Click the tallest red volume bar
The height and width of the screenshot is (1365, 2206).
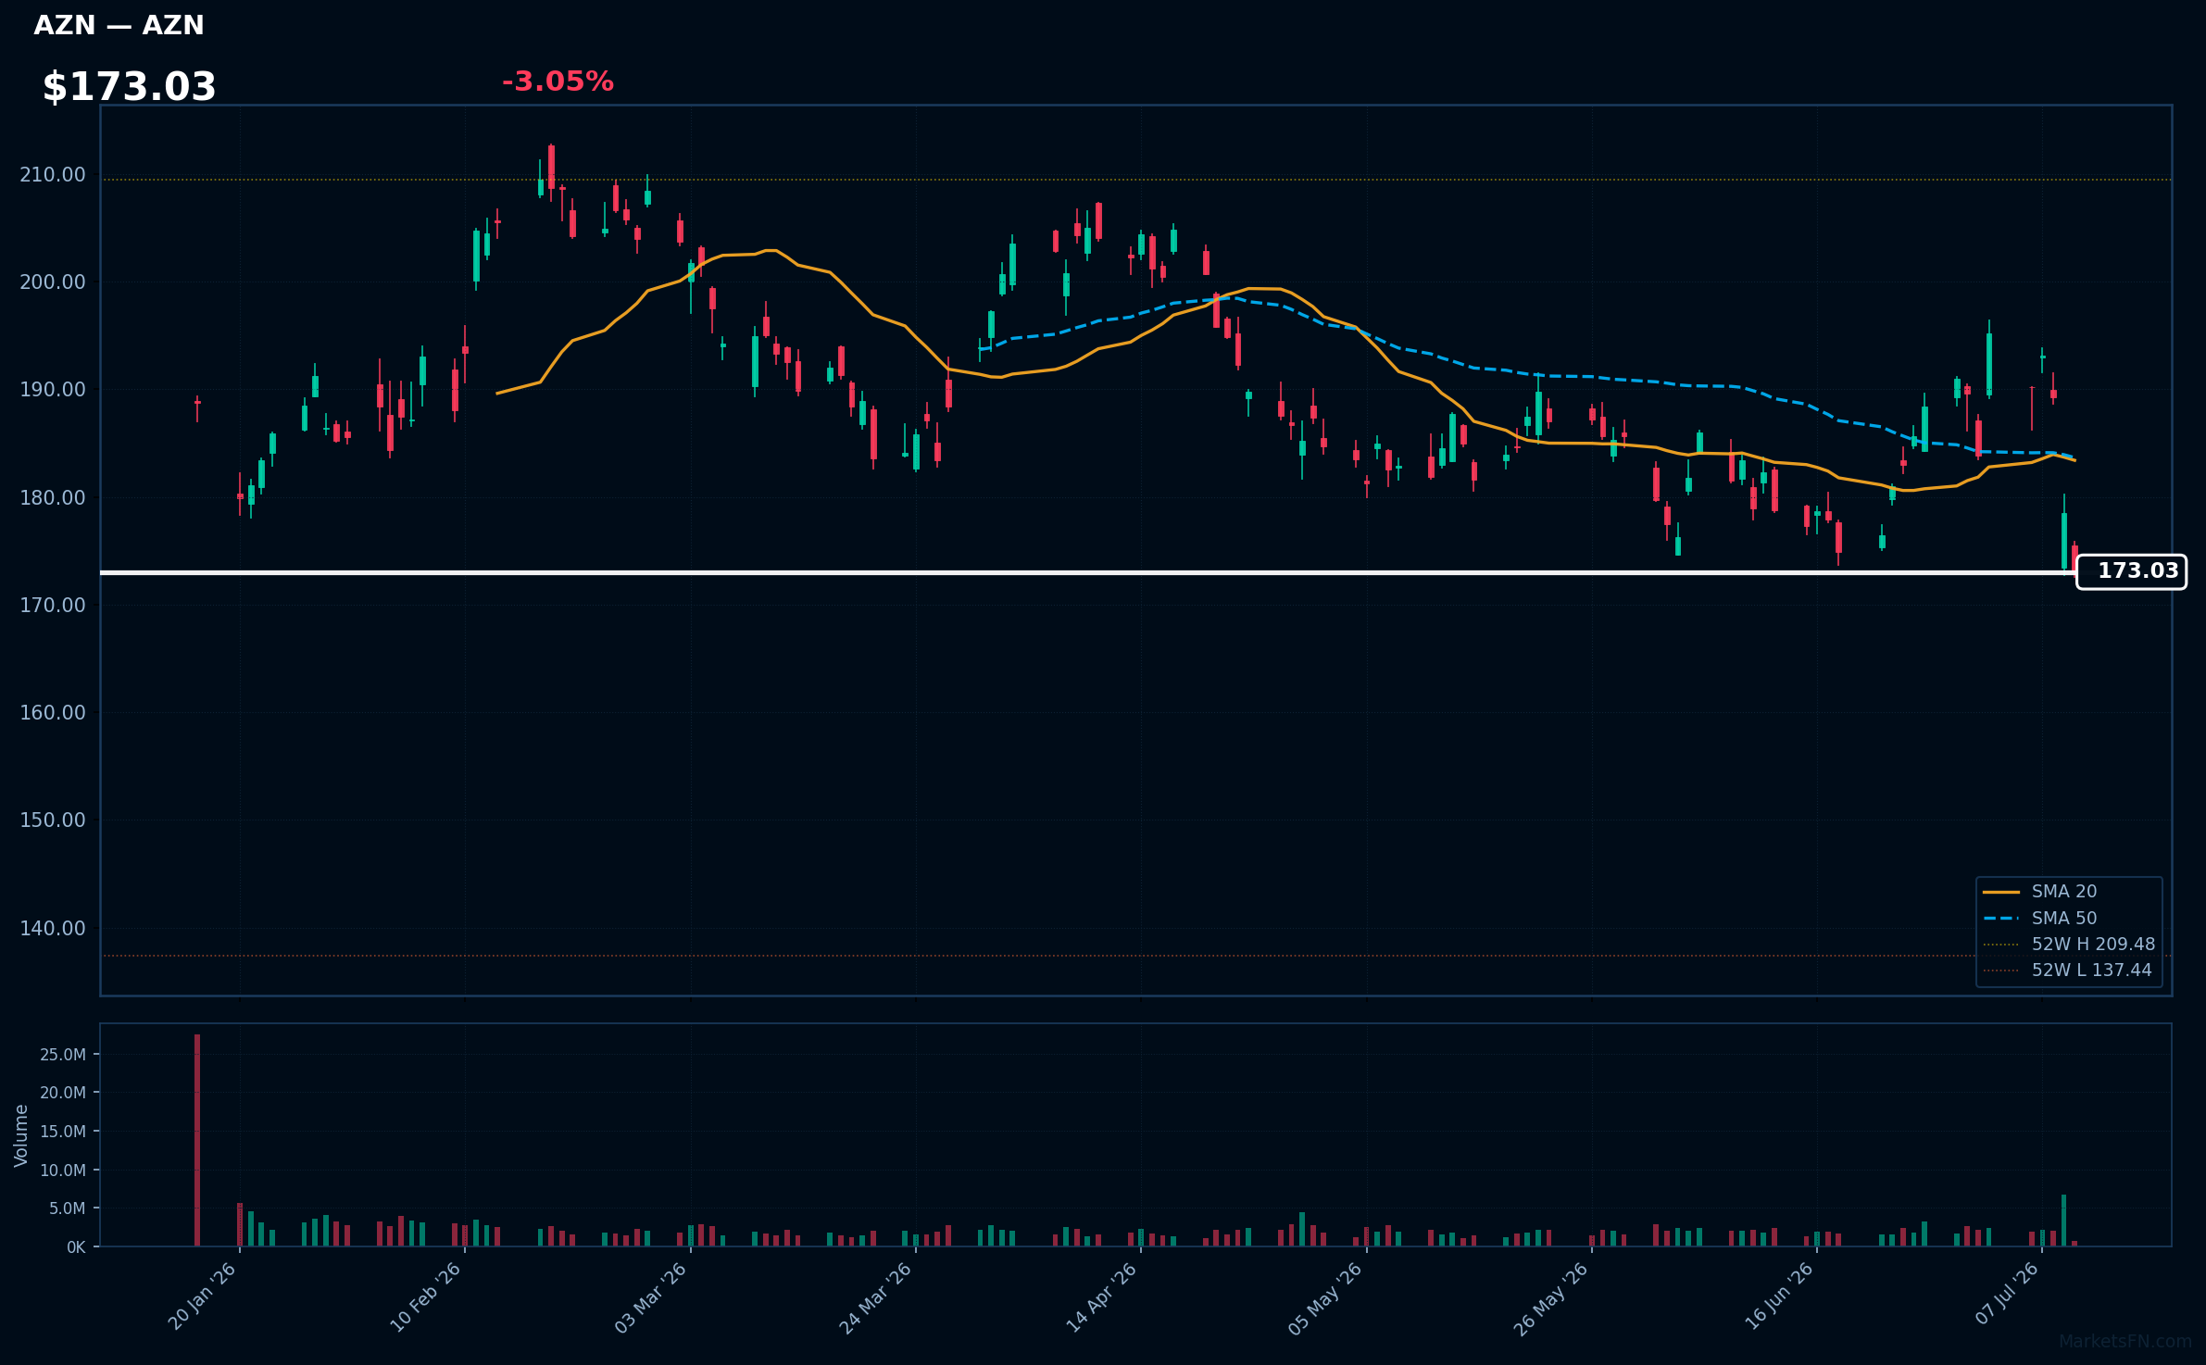197,1140
